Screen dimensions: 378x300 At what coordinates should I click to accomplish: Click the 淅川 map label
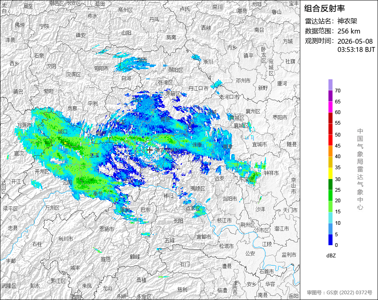tap(208, 62)
